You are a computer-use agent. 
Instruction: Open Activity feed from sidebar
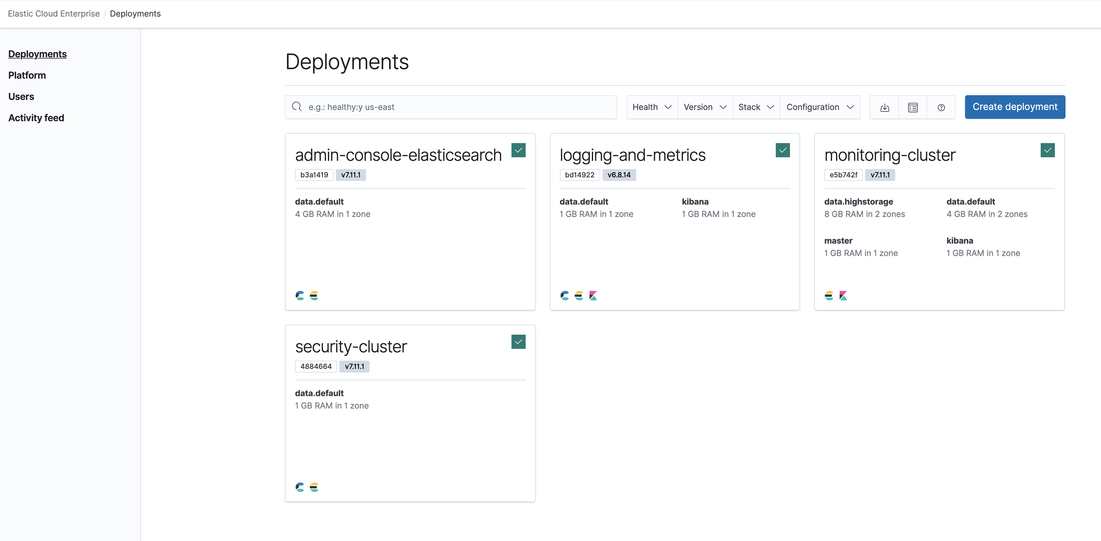tap(36, 118)
